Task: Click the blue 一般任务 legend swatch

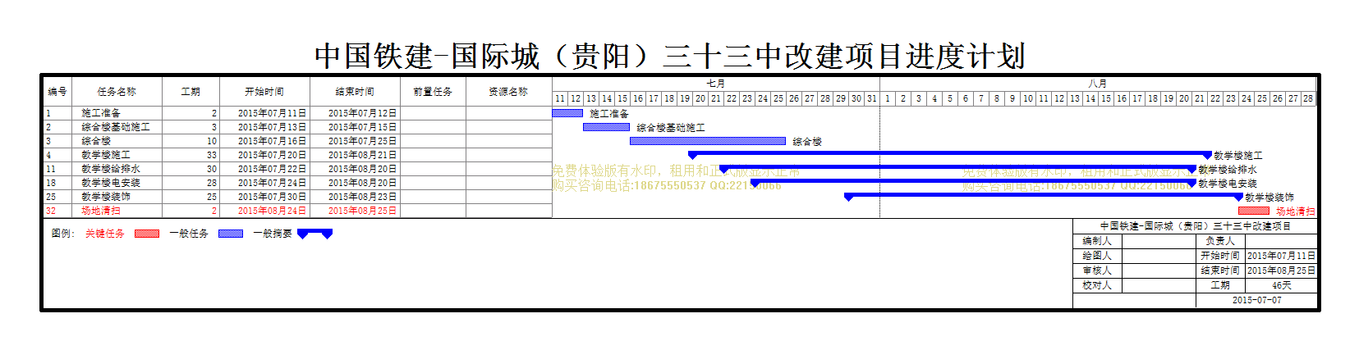Action: (x=231, y=234)
